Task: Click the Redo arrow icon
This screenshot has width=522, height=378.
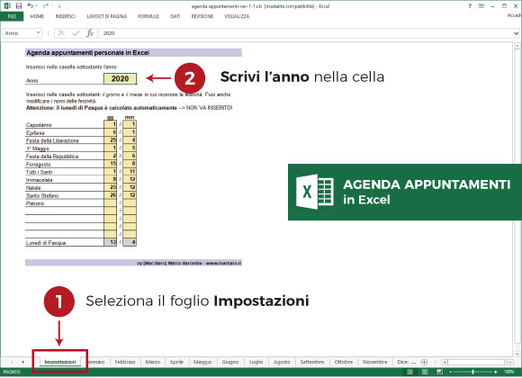Action: coord(46,5)
